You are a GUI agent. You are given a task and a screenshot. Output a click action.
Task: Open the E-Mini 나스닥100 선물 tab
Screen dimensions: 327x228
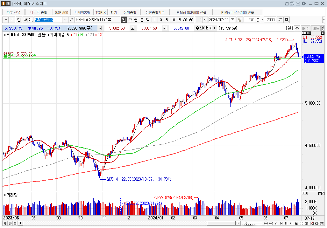(x=238, y=12)
